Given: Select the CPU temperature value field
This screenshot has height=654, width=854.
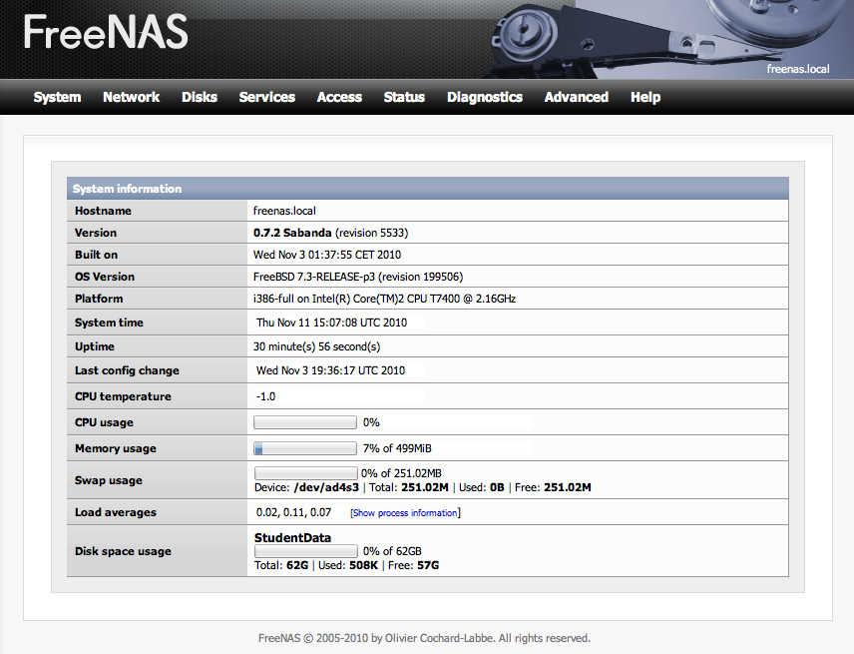Looking at the screenshot, I should 337,396.
